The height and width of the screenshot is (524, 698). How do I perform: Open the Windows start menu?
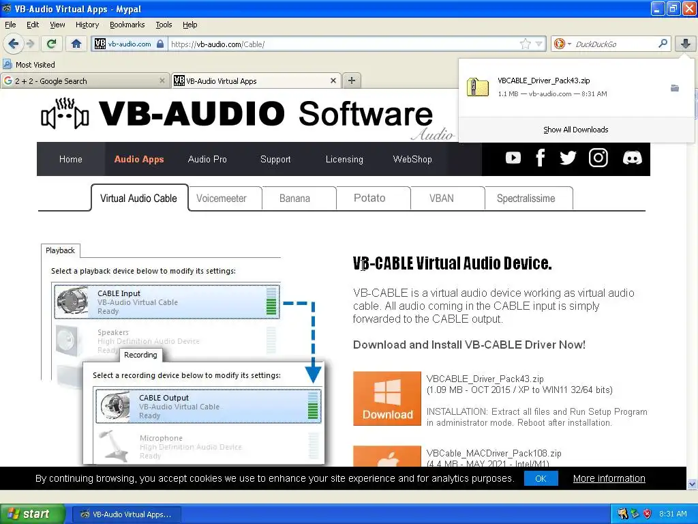(x=32, y=514)
